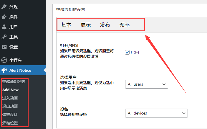Screen dimensions: 207x129
Task: Click the 打开/关闭 setting label
Action: (x=69, y=45)
